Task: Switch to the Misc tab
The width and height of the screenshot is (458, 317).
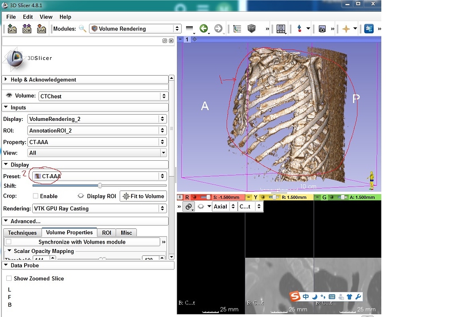Action: [x=126, y=233]
